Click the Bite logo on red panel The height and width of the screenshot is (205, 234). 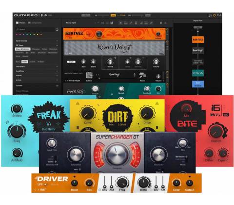(187, 123)
